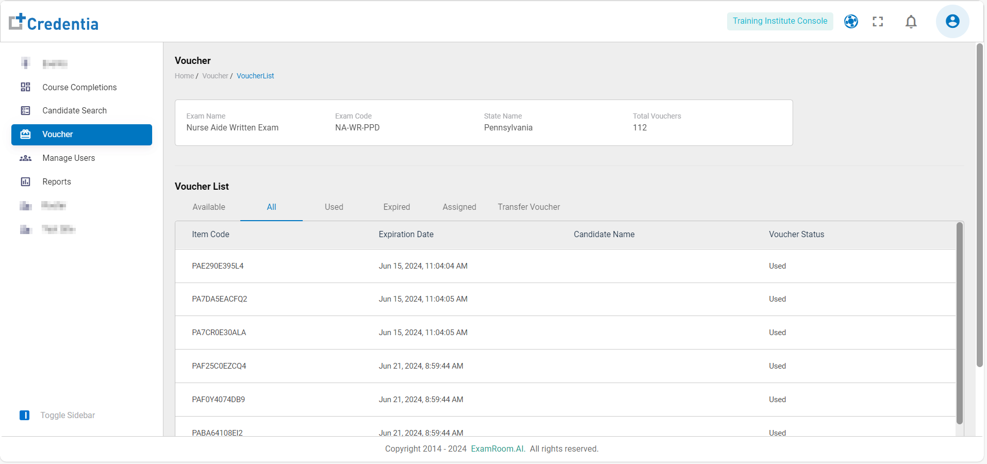987x464 pixels.
Task: Switch to the Expired tab
Action: click(x=397, y=207)
